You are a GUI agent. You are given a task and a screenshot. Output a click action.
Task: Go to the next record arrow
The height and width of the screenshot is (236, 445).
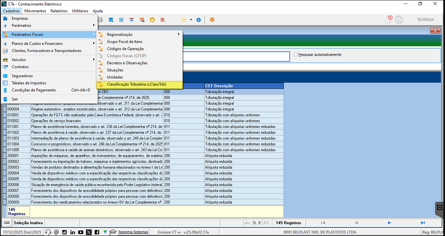pyautogui.click(x=389, y=223)
